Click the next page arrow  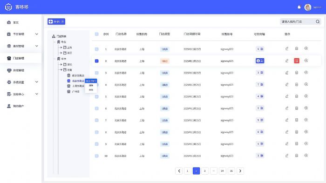(x=240, y=171)
